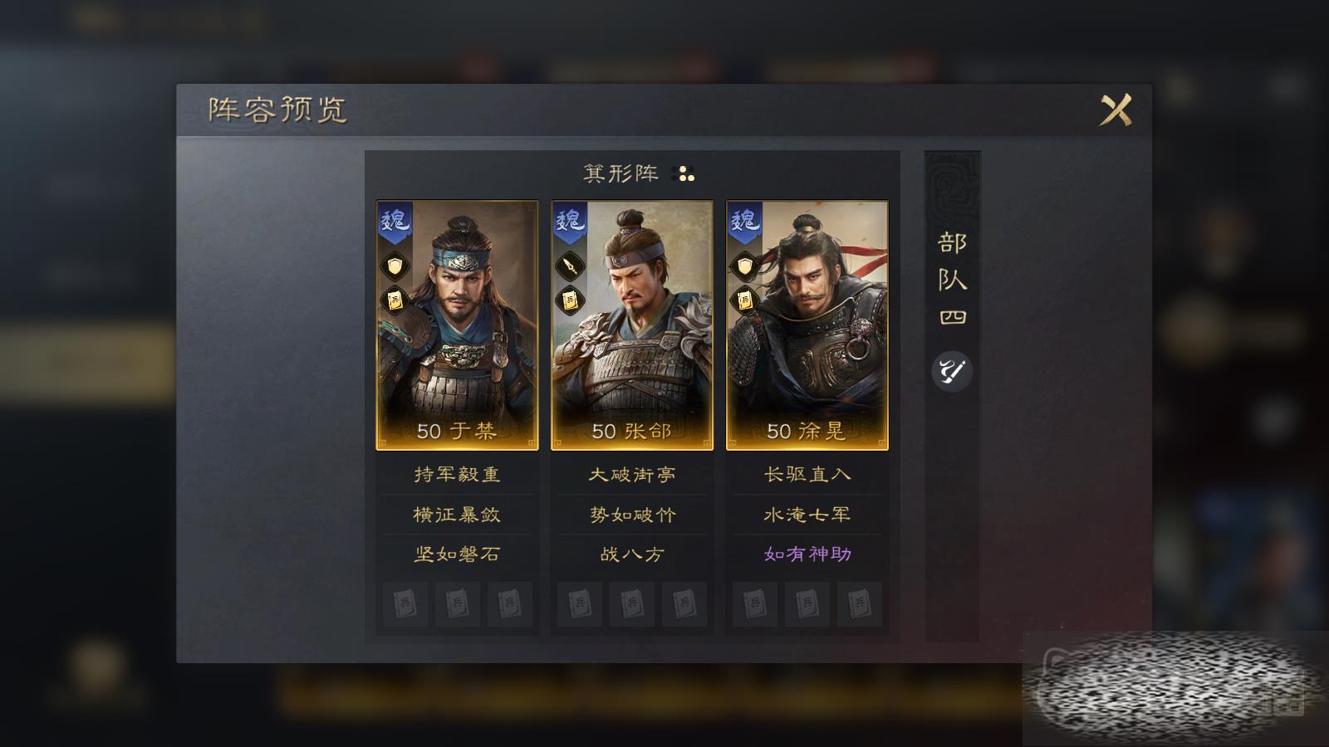Viewport: 1329px width, 747px height.
Task: Click the formation dots icon beside 箕形阵
Action: point(685,174)
